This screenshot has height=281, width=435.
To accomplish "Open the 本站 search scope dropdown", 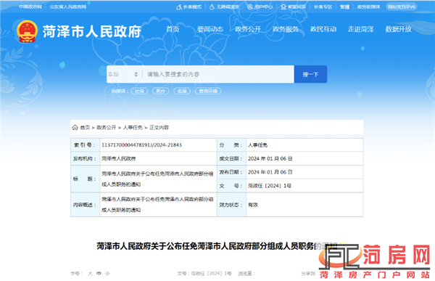I will [123, 74].
